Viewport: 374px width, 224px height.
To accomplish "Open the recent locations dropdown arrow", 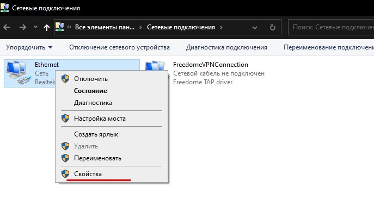I will click(x=35, y=27).
